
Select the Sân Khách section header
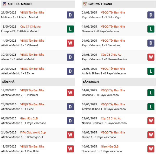pyautogui.click(x=91, y=82)
